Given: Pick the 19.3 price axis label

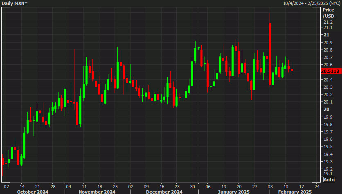Looking at the screenshot, I should point(328,162).
